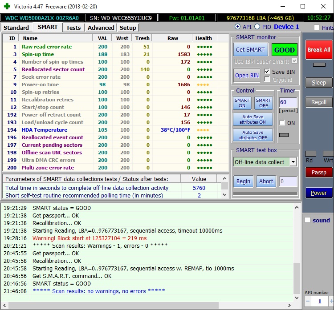The height and width of the screenshot is (310, 334).
Task: Switch to the Setup tab
Action: tap(128, 28)
